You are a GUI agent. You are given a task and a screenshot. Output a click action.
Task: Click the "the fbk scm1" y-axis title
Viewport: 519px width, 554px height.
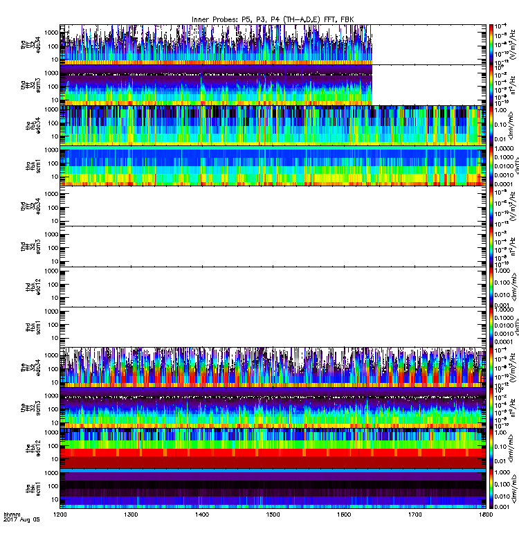point(33,488)
